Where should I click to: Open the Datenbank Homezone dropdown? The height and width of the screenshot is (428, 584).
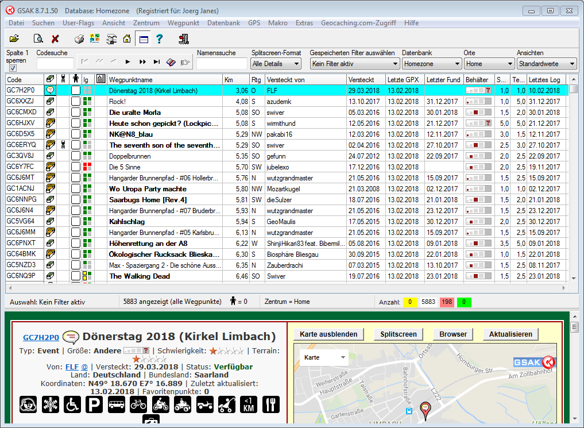[432, 64]
